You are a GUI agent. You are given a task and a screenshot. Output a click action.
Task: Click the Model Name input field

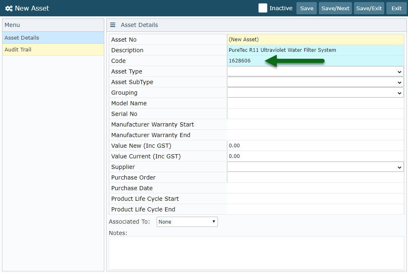tap(315, 103)
